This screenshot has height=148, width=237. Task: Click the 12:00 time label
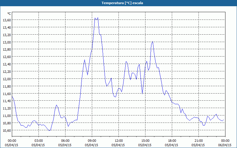(119, 141)
